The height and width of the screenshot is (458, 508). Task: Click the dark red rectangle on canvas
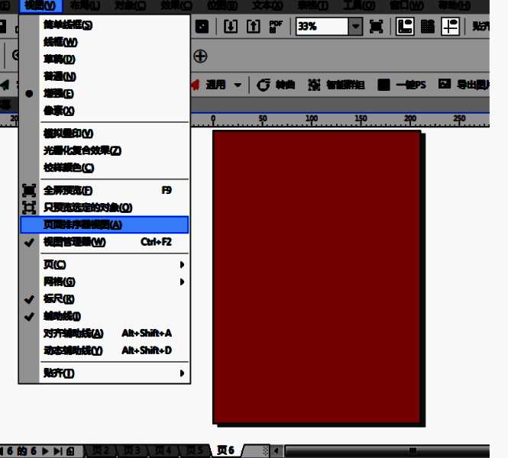pos(316,275)
